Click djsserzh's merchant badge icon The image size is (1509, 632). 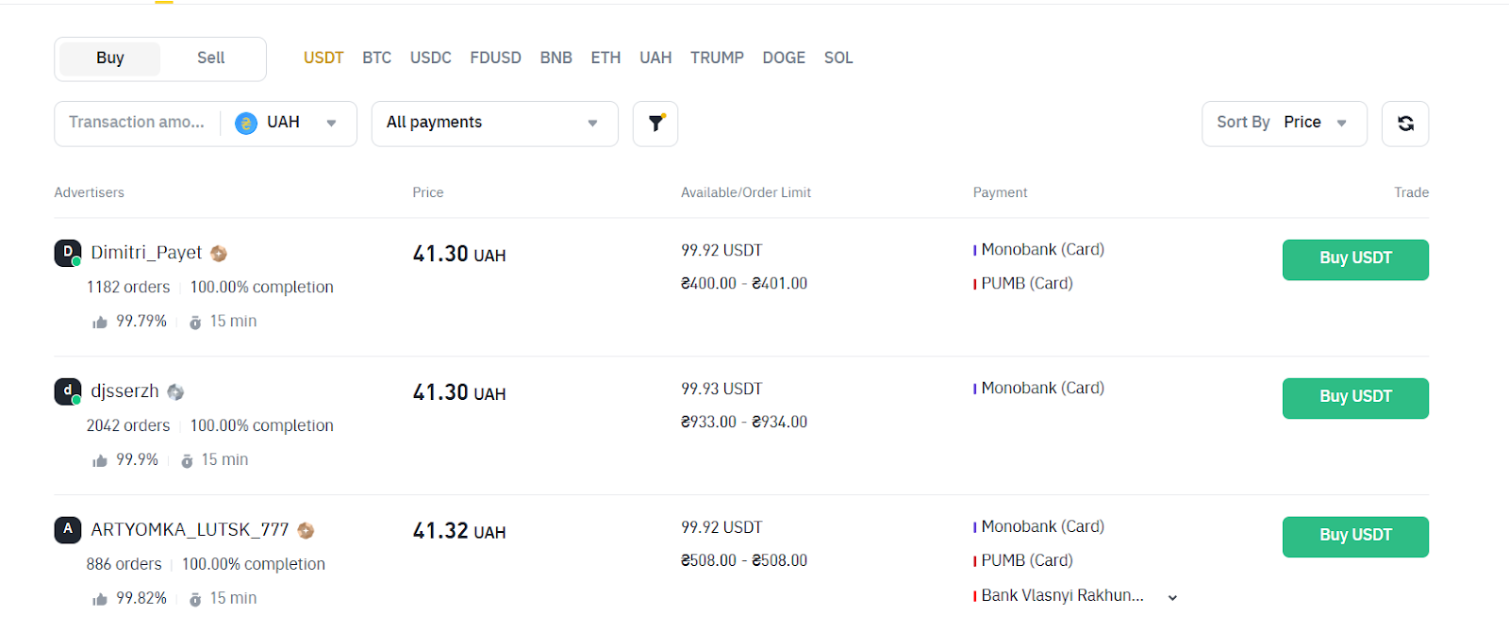(175, 392)
